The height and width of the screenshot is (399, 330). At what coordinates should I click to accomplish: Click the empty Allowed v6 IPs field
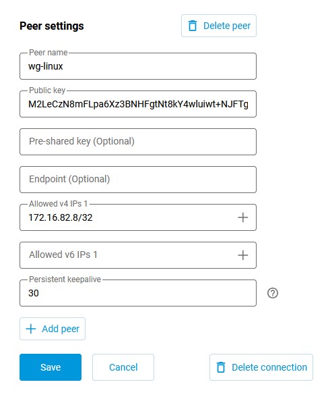[x=127, y=255]
